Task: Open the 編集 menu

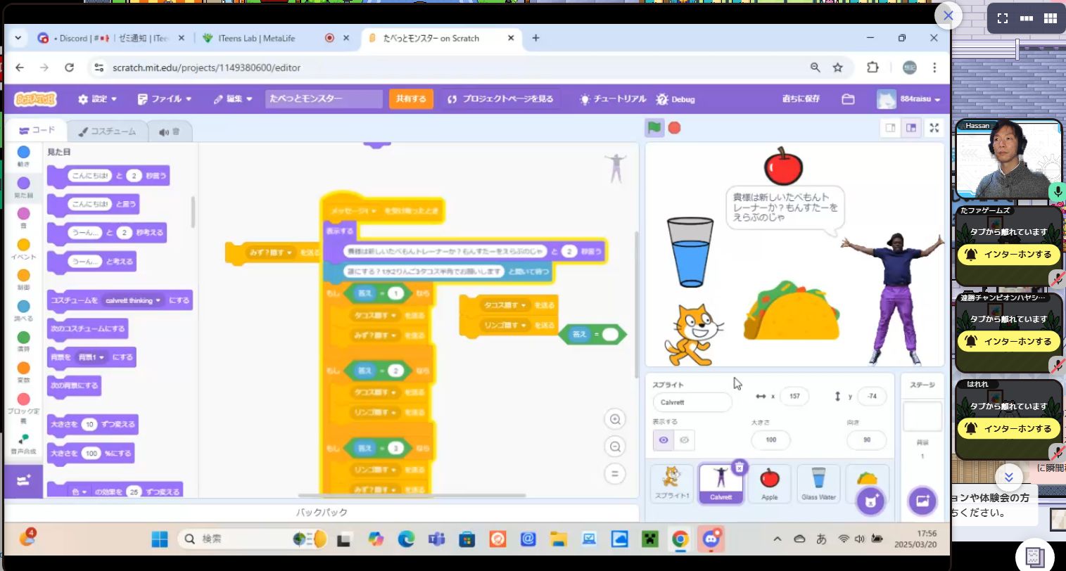Action: (x=234, y=99)
